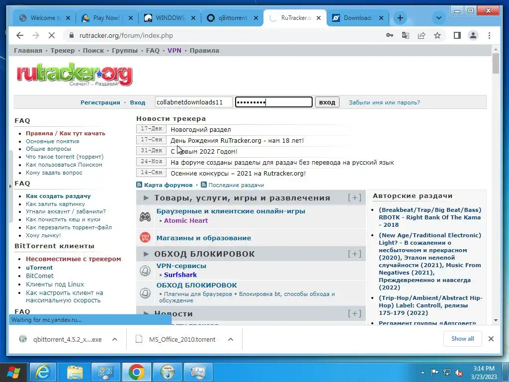The height and width of the screenshot is (382, 509).
Task: Open Поиск in the top menu
Action: pyautogui.click(x=93, y=50)
